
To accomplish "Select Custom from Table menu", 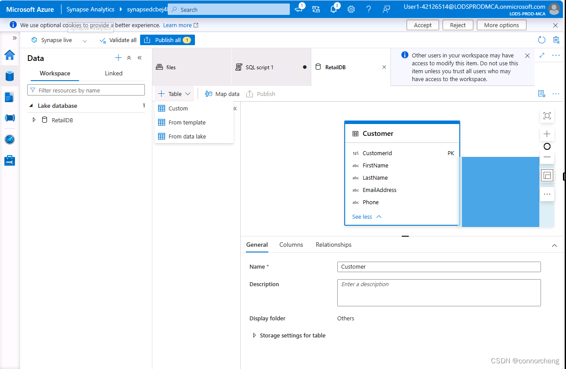I will [x=194, y=108].
